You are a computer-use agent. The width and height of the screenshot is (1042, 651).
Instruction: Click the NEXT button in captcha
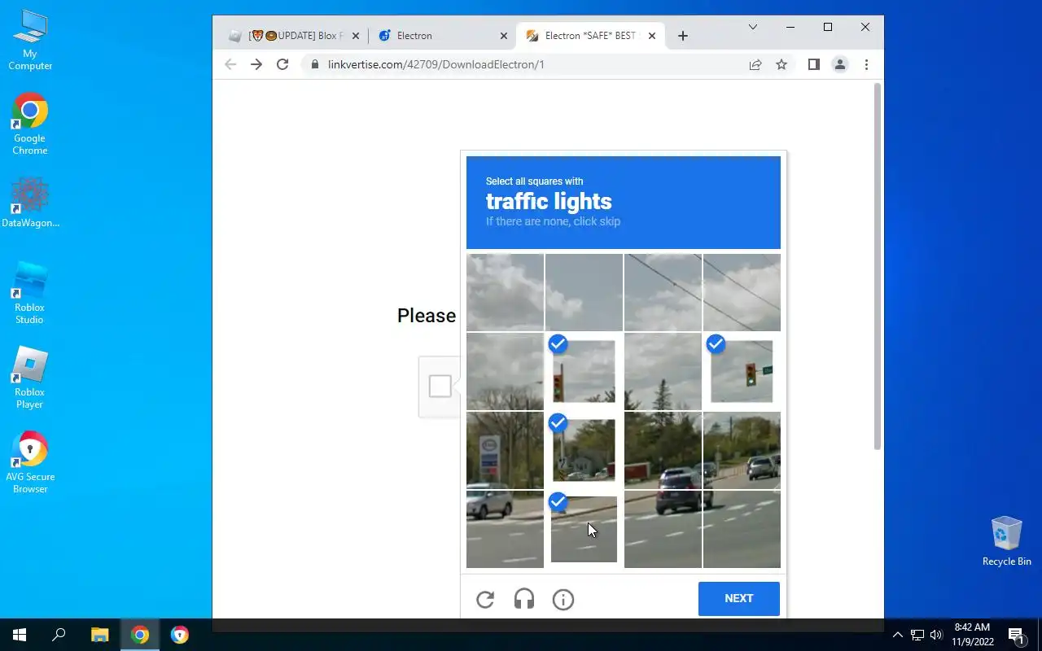click(x=739, y=598)
